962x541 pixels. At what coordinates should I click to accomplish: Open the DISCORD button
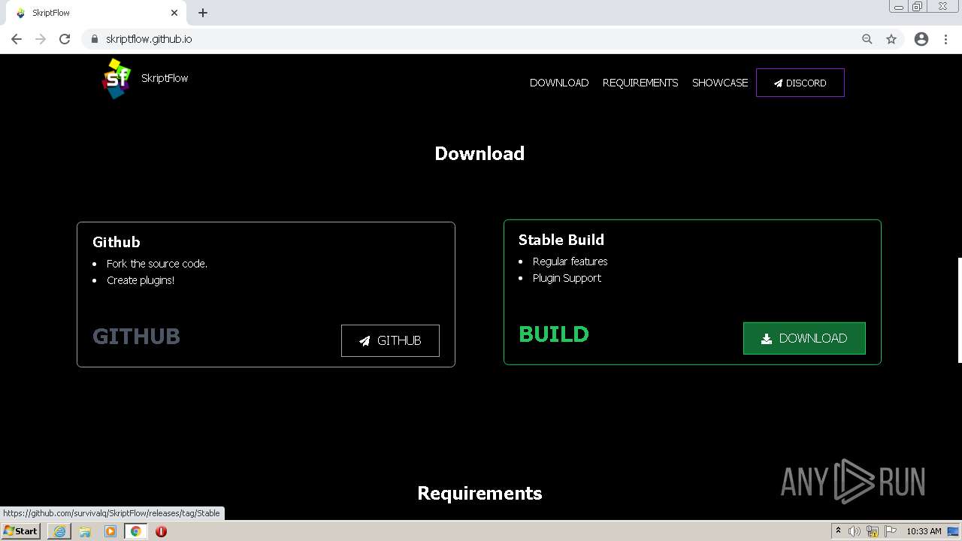pos(800,83)
